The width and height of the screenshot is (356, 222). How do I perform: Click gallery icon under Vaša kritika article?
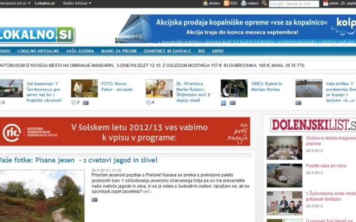pos(298,103)
